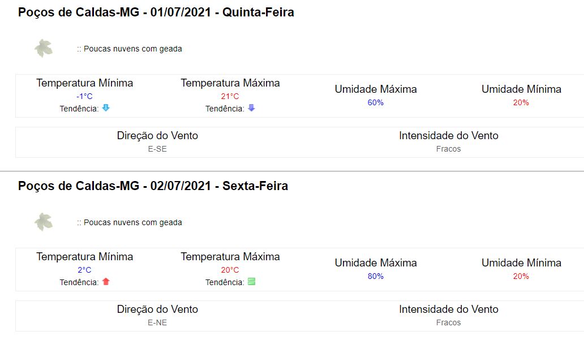Click the purple down arrow under 21°C

251,108
